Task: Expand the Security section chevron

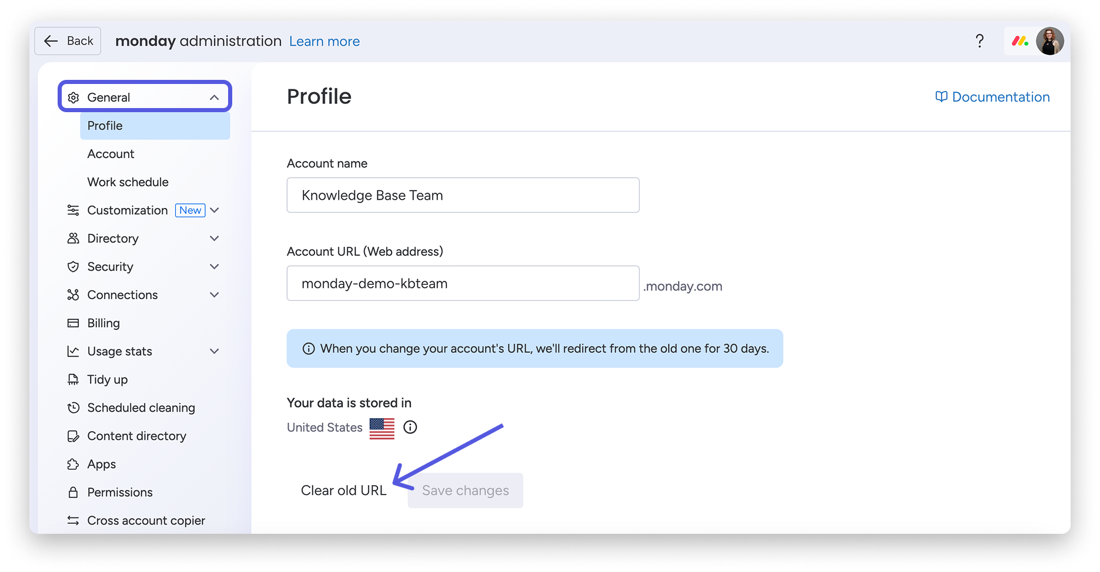Action: (x=215, y=267)
